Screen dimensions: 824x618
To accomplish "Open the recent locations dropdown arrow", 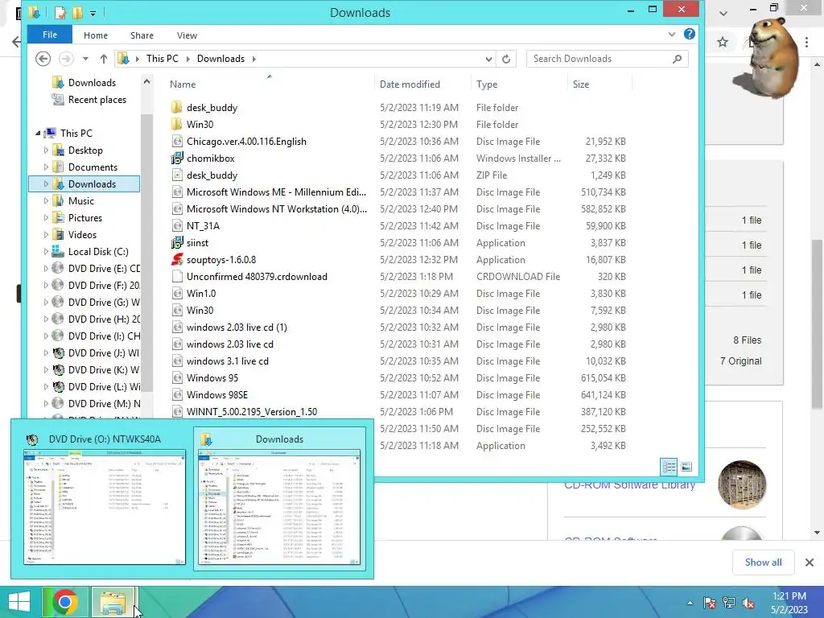I will pyautogui.click(x=85, y=59).
